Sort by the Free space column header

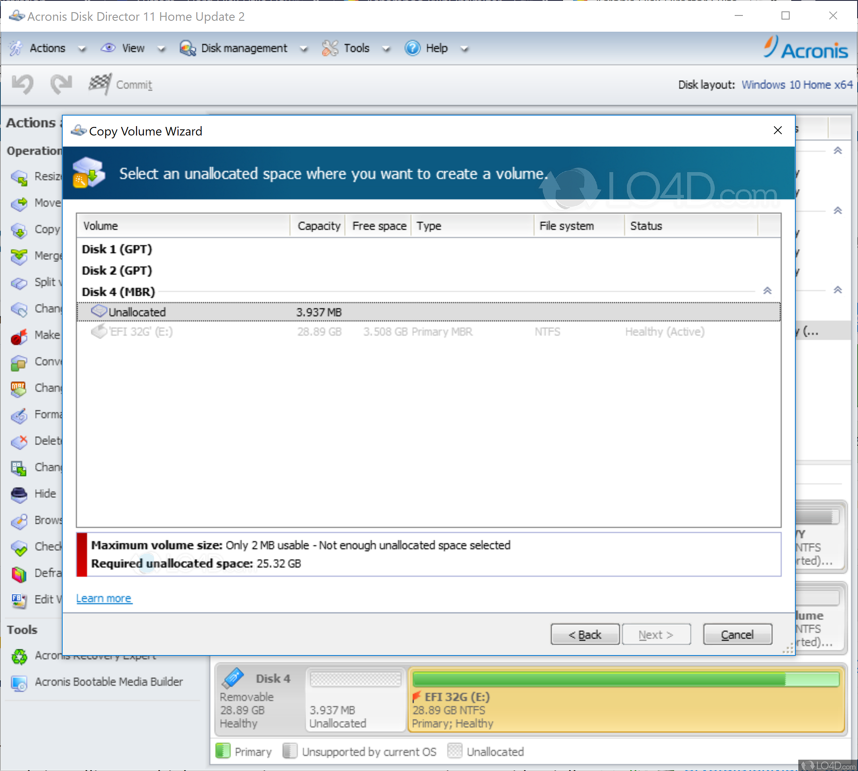379,226
